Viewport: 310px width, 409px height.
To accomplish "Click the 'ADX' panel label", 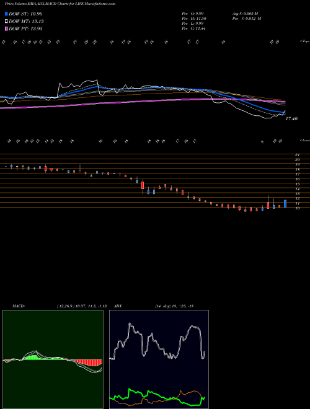I will [x=118, y=306].
